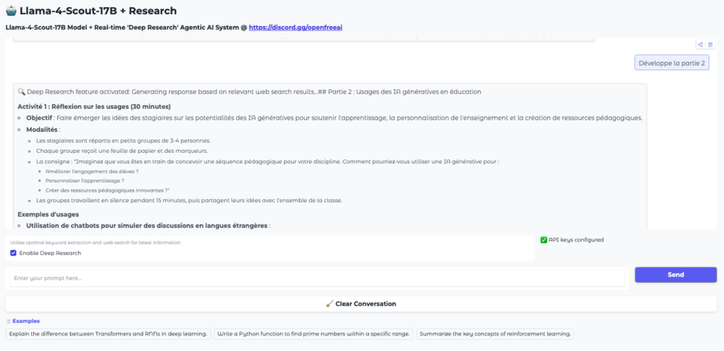Focus the prompt input field
Viewport: 724px width, 351px height.
[317, 277]
